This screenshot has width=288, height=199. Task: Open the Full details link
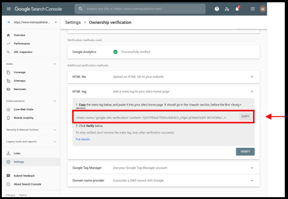point(83,139)
